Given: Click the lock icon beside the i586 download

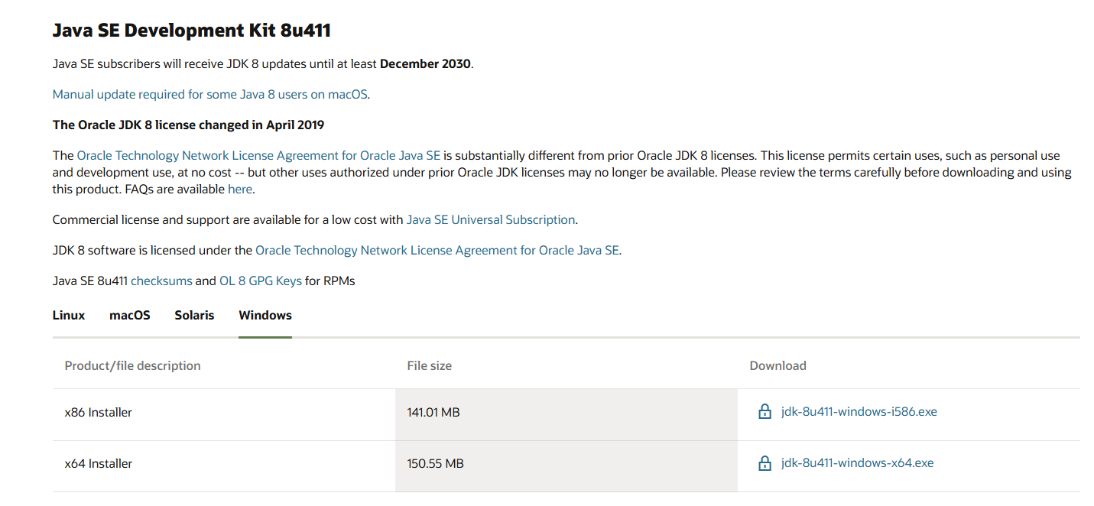Looking at the screenshot, I should click(764, 412).
